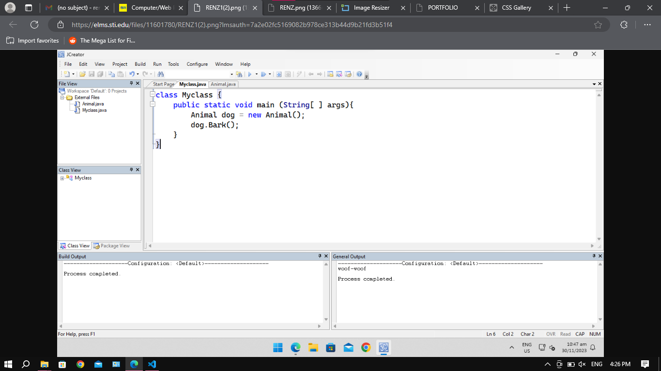This screenshot has height=371, width=661.
Task: Click the Find binoculars icon
Action: [161, 74]
